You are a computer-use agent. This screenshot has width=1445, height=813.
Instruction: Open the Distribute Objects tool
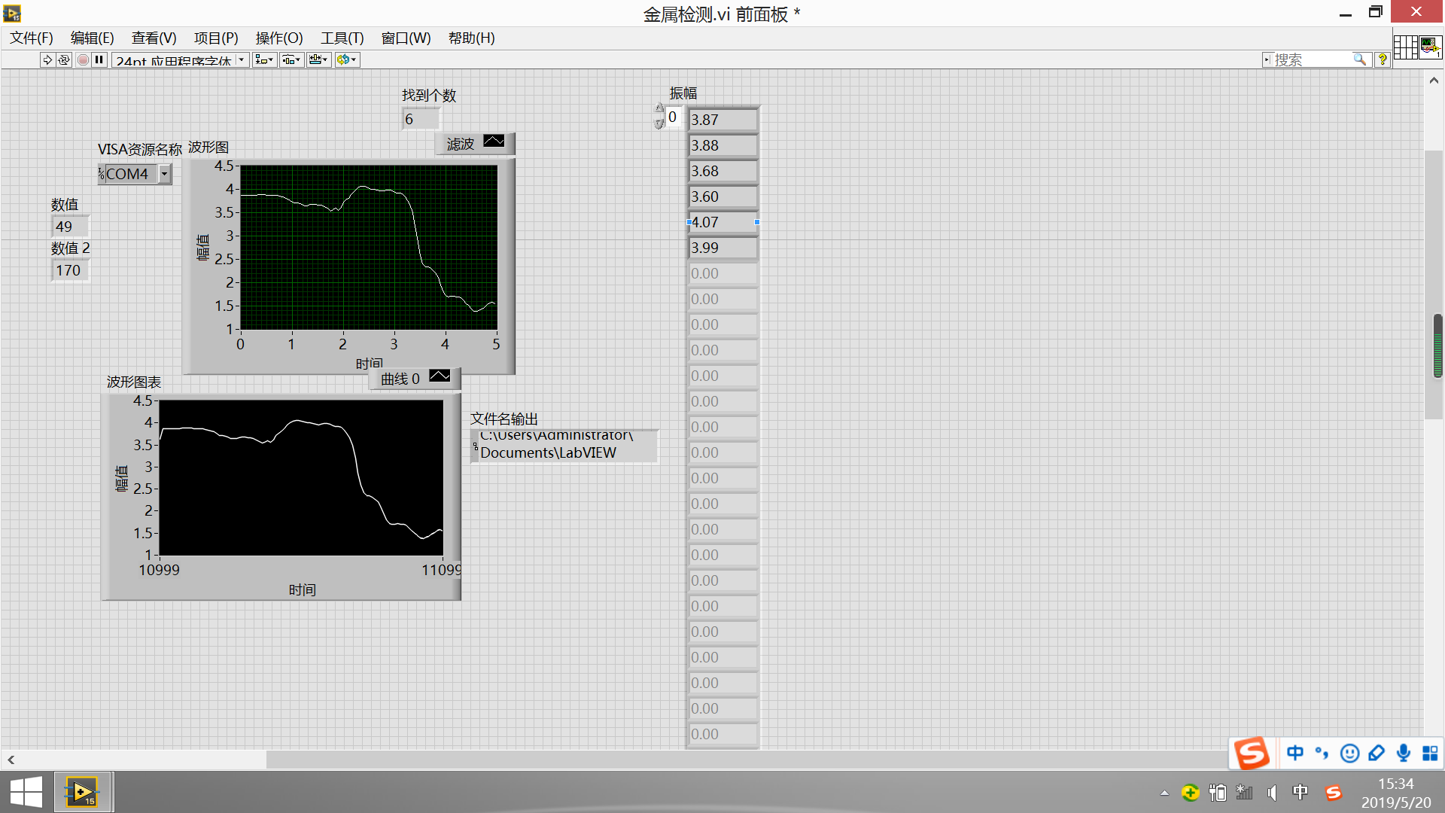coord(291,59)
